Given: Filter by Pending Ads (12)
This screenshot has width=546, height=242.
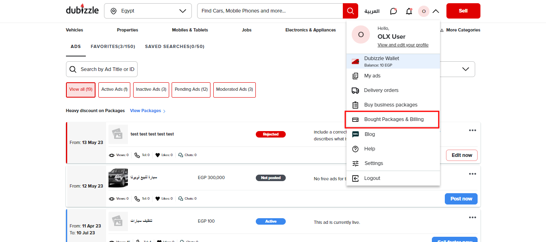Looking at the screenshot, I should point(191,90).
